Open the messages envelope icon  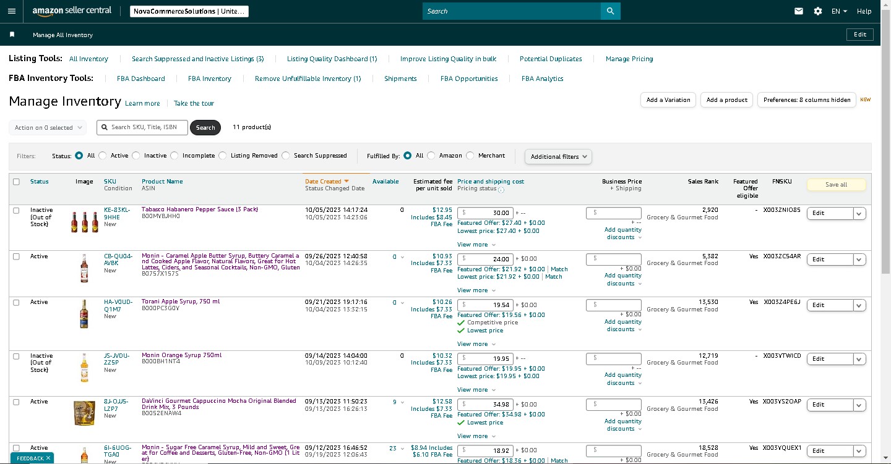coord(799,11)
